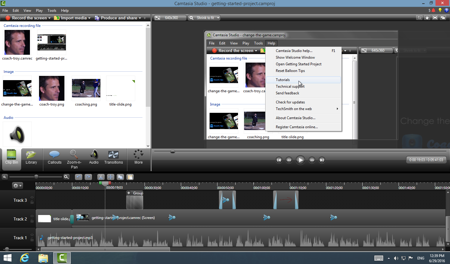The height and width of the screenshot is (264, 450).
Task: Expand the Record the screen dropdown arrow
Action: coord(49,18)
